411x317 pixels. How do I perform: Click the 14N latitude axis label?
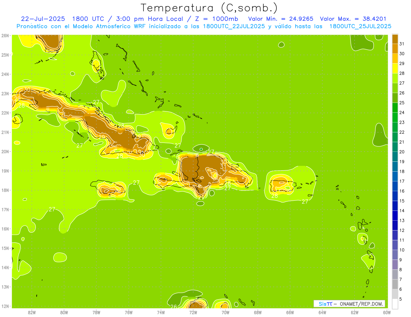pyautogui.click(x=5, y=267)
